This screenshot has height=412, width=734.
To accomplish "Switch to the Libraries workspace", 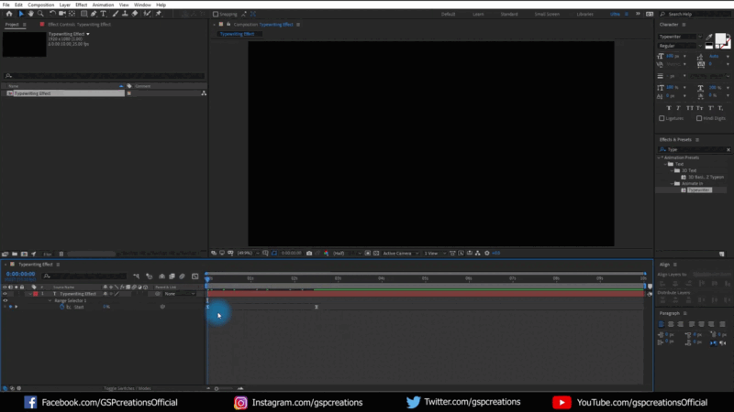I will [584, 14].
